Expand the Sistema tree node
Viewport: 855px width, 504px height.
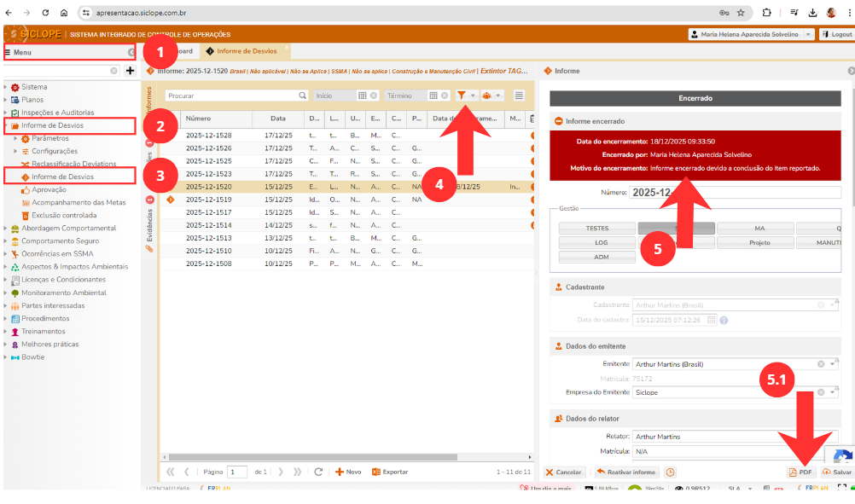[7, 87]
